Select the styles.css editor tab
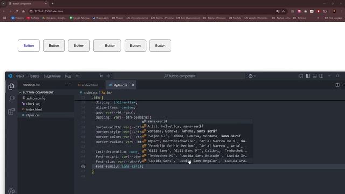Screen dimensions: 345x194 pyautogui.click(x=120, y=85)
